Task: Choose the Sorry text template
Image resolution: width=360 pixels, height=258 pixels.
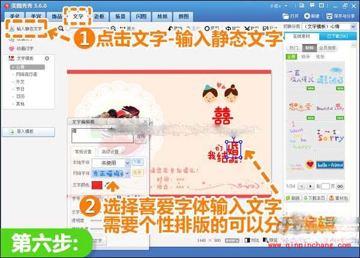Action: (x=330, y=135)
